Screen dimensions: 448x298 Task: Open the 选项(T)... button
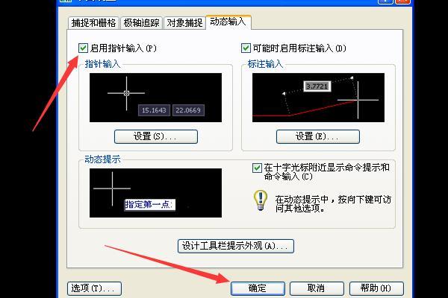[x=94, y=288]
